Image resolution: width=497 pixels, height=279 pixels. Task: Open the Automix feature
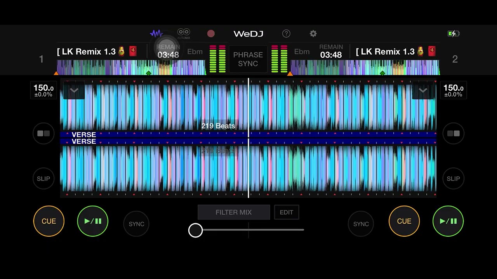184,33
